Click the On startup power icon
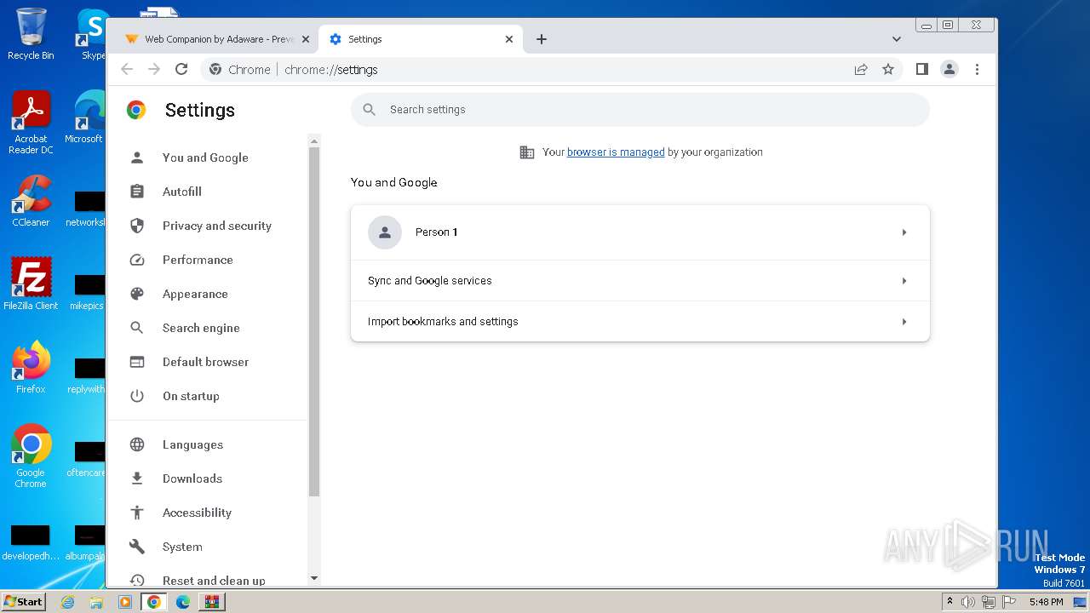The height and width of the screenshot is (613, 1090). pyautogui.click(x=136, y=396)
